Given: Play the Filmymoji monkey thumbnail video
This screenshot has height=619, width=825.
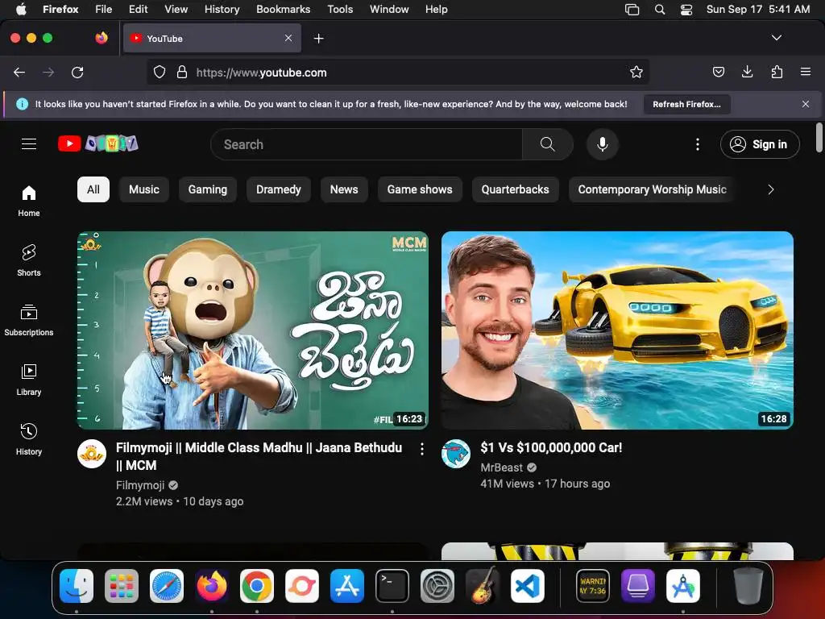Looking at the screenshot, I should pos(253,330).
